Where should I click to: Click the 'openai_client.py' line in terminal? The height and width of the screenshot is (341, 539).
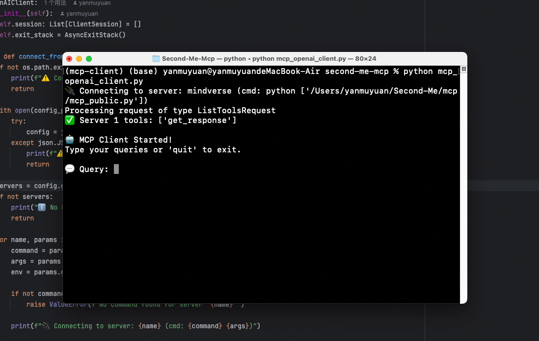click(x=104, y=81)
